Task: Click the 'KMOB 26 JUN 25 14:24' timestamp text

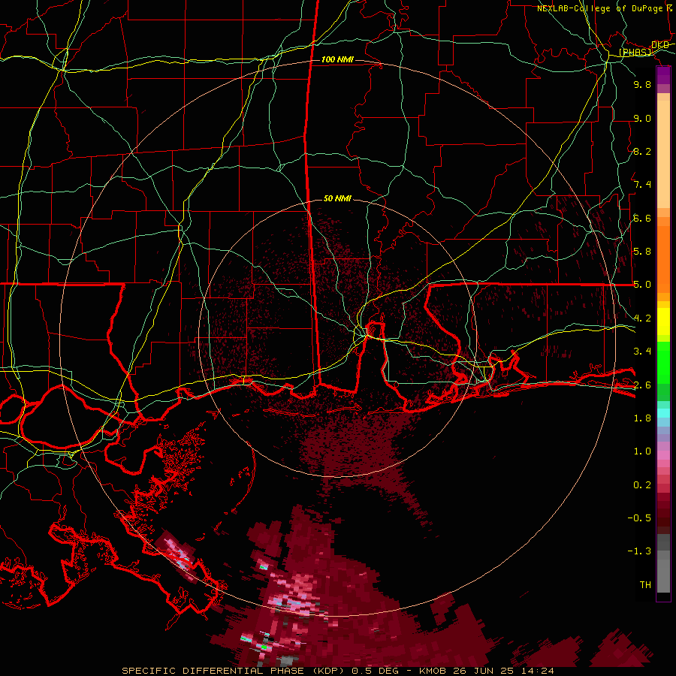Action: 487,671
